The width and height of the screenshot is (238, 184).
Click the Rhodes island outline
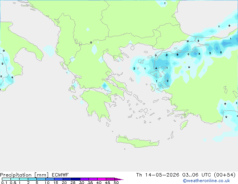pos(184,125)
